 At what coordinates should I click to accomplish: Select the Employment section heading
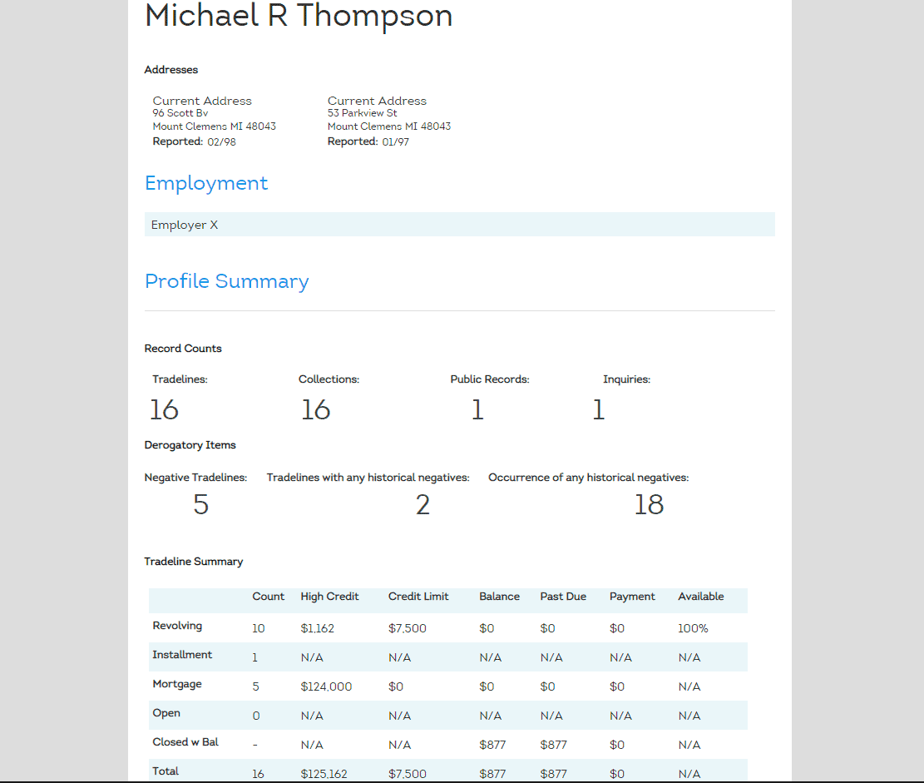206,183
